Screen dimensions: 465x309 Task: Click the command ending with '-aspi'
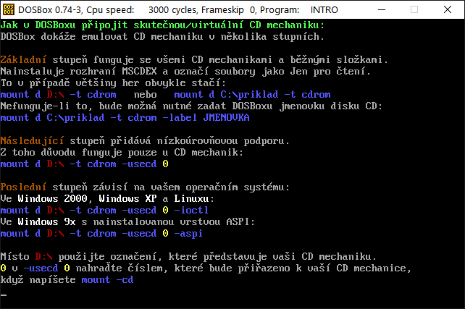[x=101, y=234]
